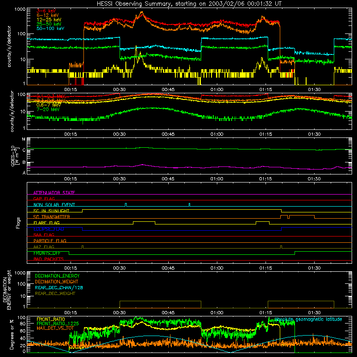Viewport: 357px width, 357px height.
Task: Click the Degrees or % axis title
Action: pyautogui.click(x=12, y=334)
